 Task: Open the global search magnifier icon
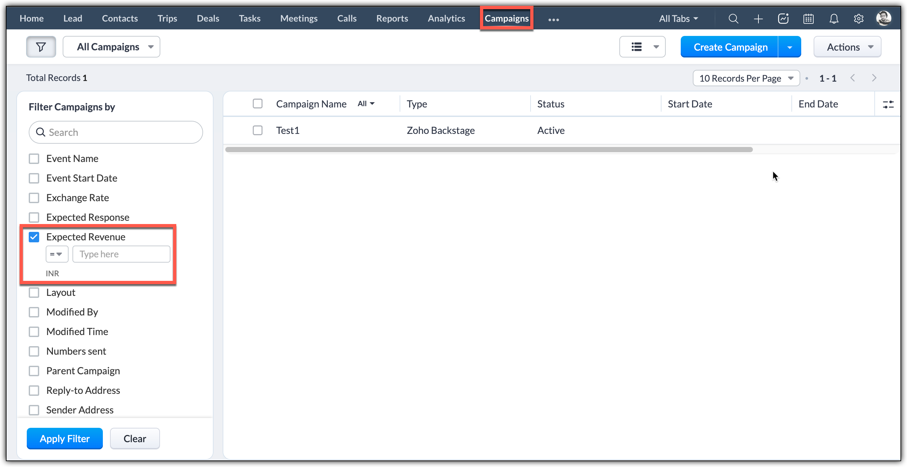[x=733, y=19]
